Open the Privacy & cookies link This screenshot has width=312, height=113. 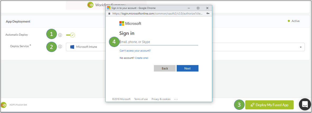click(x=161, y=99)
